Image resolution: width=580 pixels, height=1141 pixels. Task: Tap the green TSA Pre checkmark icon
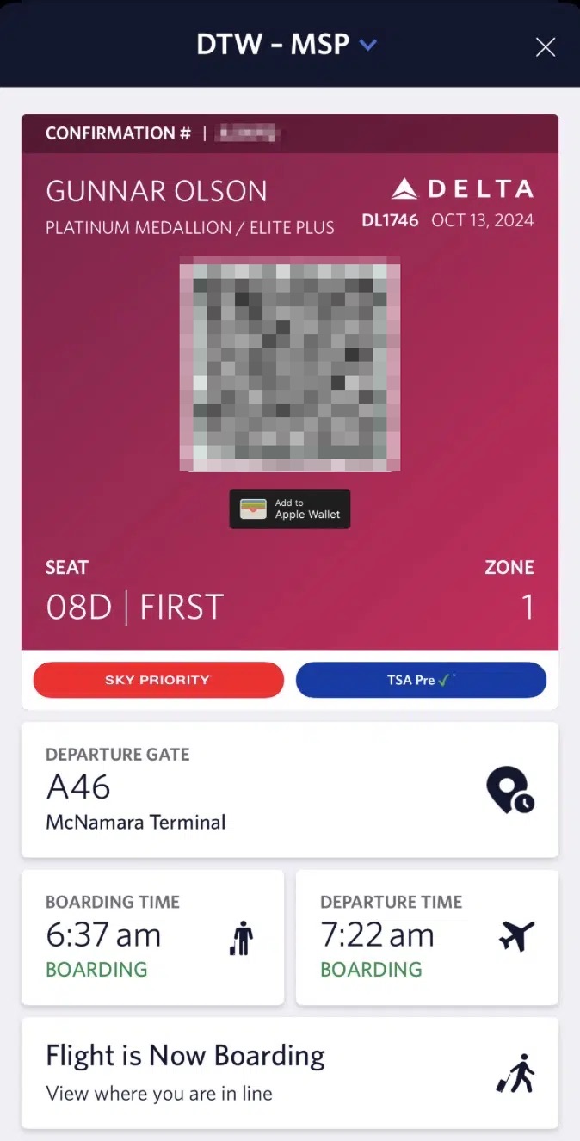coord(445,679)
